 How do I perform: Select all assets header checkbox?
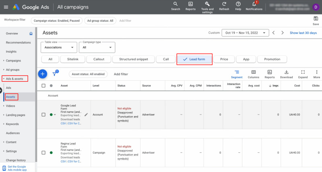[43, 86]
